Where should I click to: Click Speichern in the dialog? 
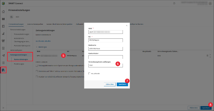pos(122,84)
